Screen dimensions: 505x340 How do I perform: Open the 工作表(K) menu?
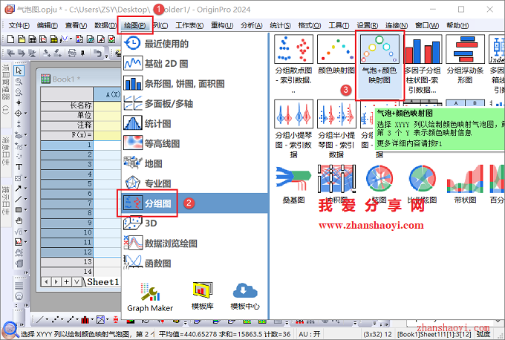coord(189,25)
